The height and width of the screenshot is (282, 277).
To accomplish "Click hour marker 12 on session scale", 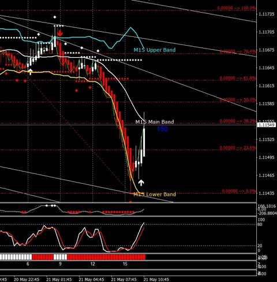I will [x=93, y=264].
